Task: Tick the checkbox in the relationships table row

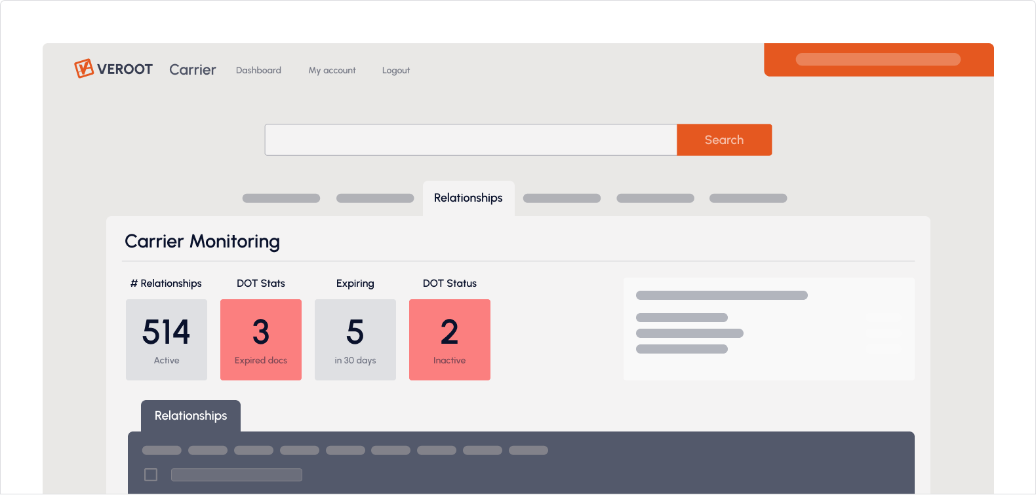Action: coord(151,475)
